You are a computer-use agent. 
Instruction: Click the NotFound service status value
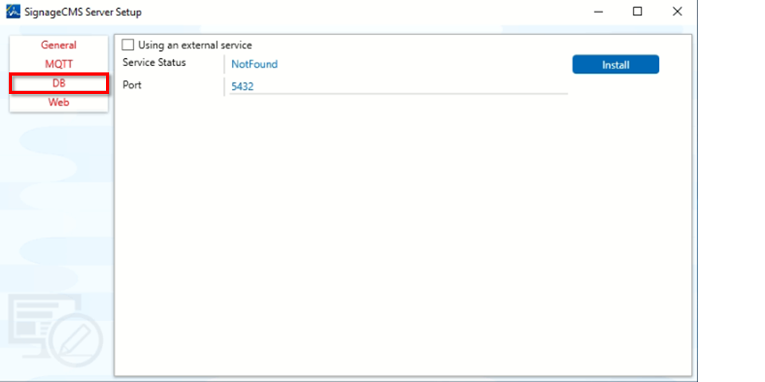coord(254,64)
